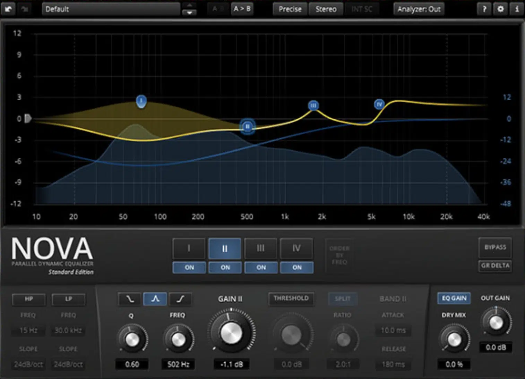Open the Default preset dropdown
525x379 pixels.
click(111, 9)
